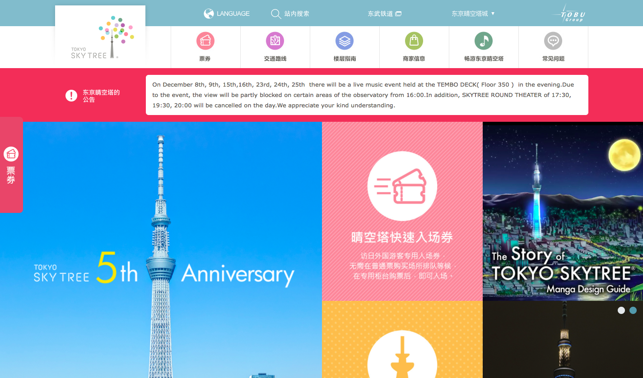Click the 站内搜索 magnifier icon
This screenshot has height=378, width=643.
(x=276, y=14)
